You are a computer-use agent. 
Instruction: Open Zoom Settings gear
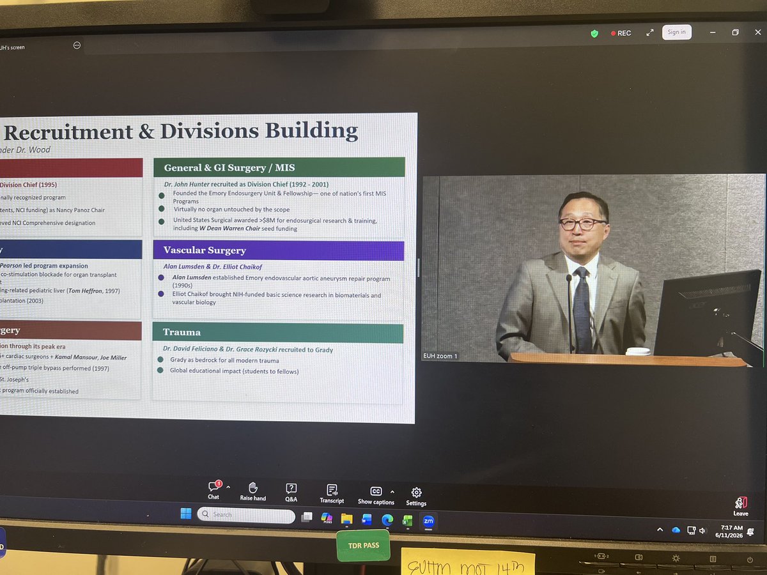(x=416, y=496)
